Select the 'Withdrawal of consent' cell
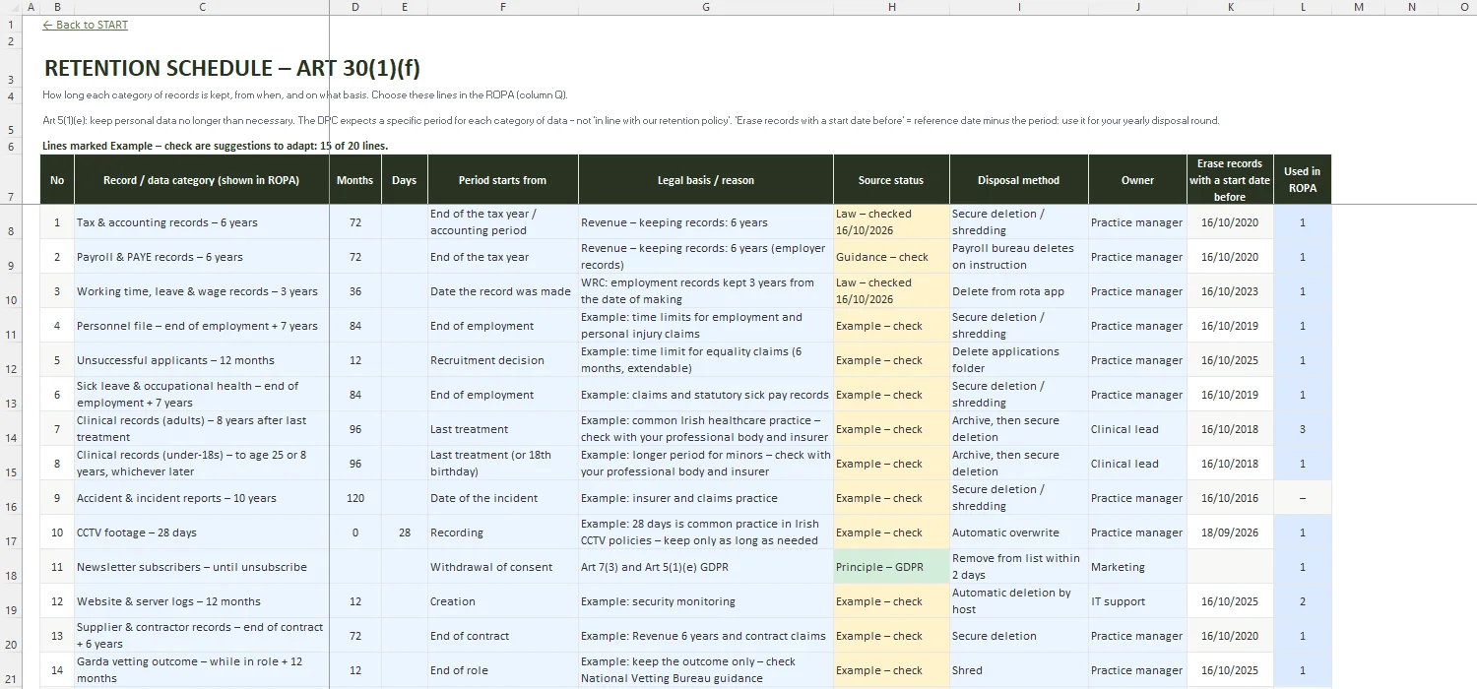 click(x=503, y=567)
